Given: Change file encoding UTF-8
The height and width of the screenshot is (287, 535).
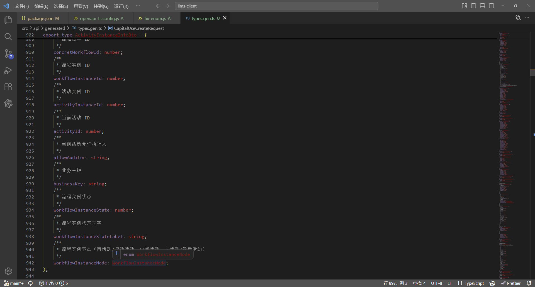Looking at the screenshot, I should pos(437,283).
